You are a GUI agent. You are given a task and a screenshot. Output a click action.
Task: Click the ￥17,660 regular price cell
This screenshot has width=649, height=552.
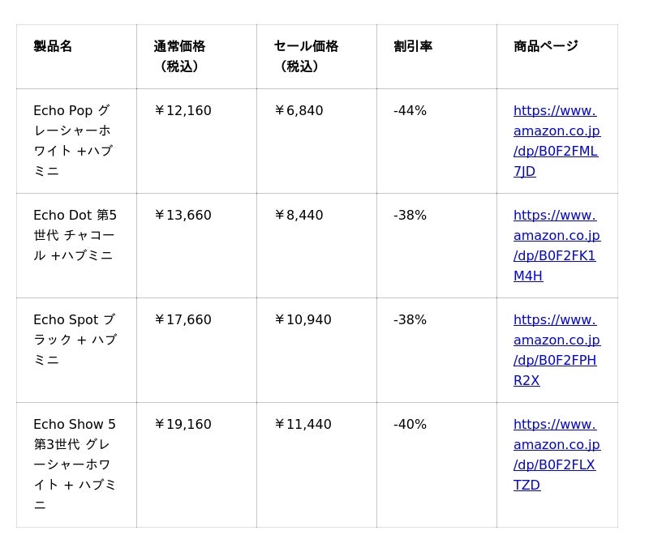click(x=183, y=320)
